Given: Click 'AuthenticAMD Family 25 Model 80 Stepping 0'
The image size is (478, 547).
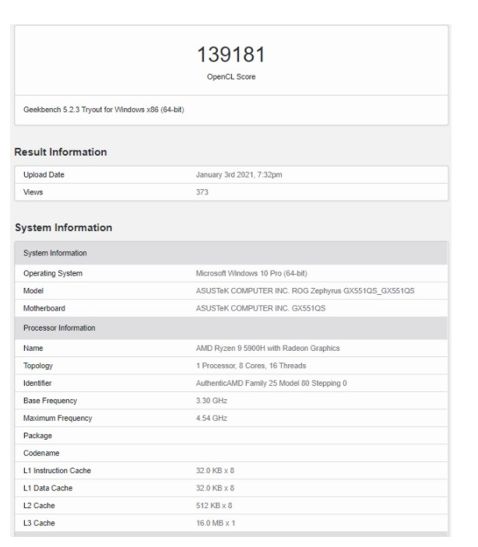Looking at the screenshot, I should 271,383.
